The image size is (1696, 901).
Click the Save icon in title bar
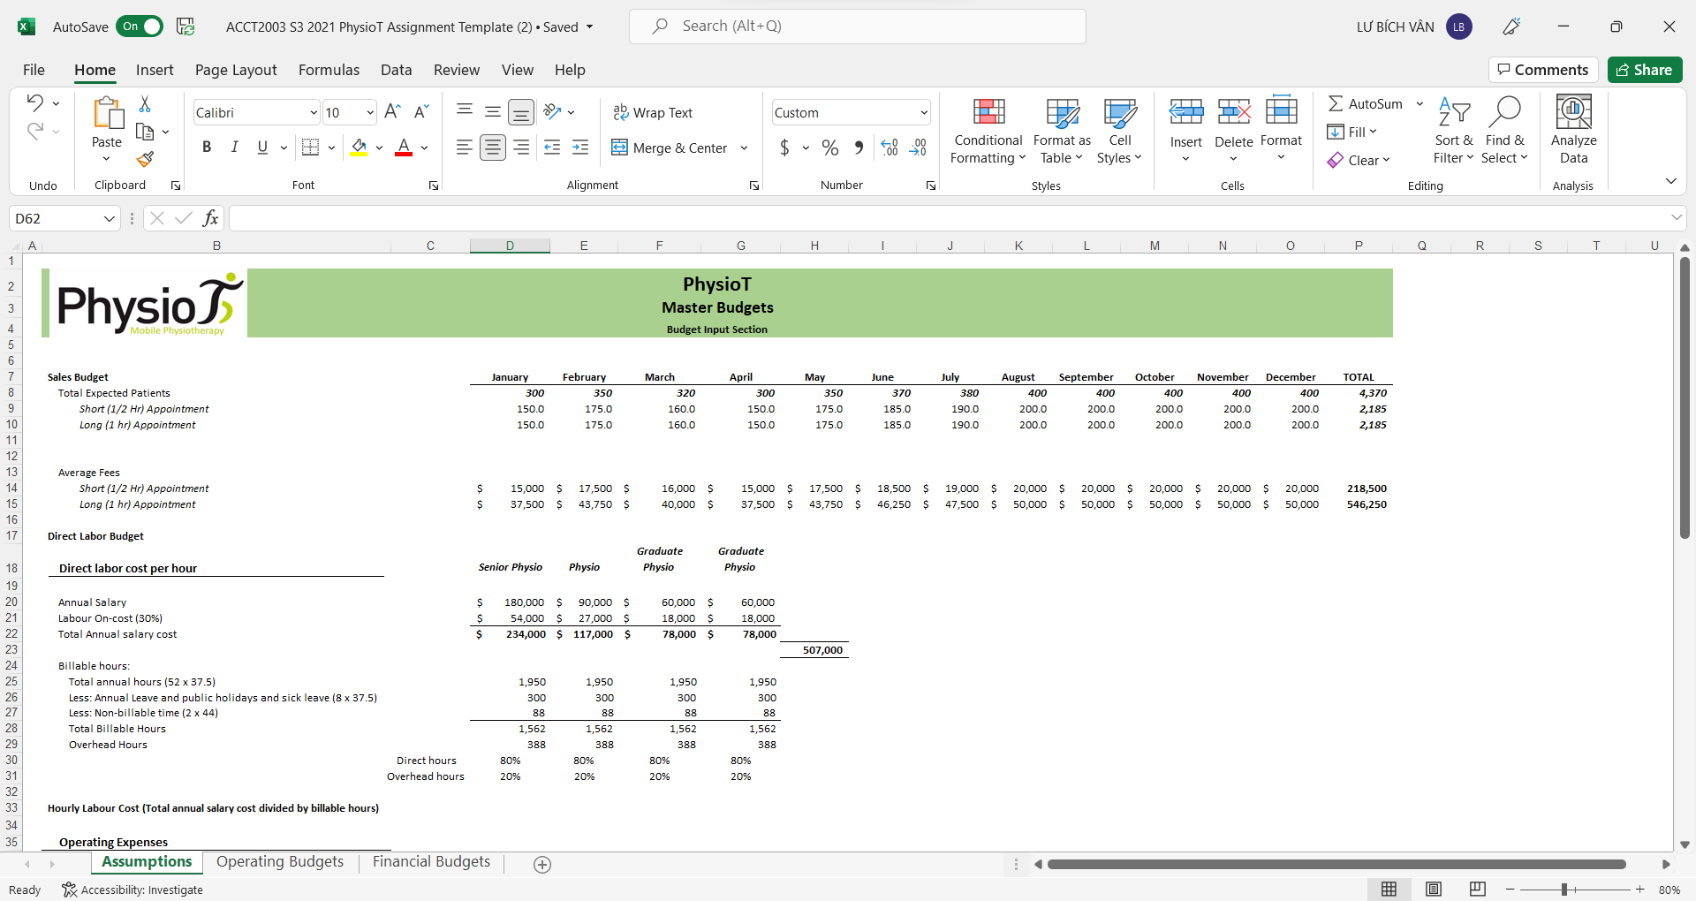tap(185, 26)
